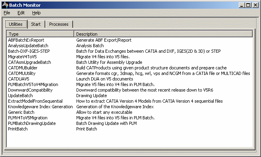Select the ABFBatchExReport utility
The height and width of the screenshot is (157, 261).
26,40
